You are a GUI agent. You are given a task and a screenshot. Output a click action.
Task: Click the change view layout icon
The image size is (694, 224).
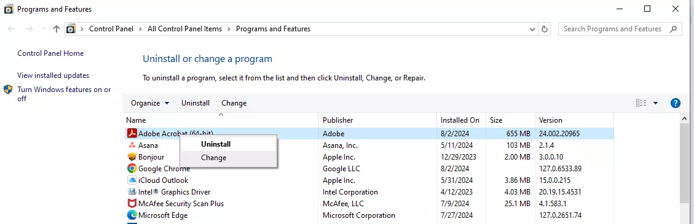641,103
